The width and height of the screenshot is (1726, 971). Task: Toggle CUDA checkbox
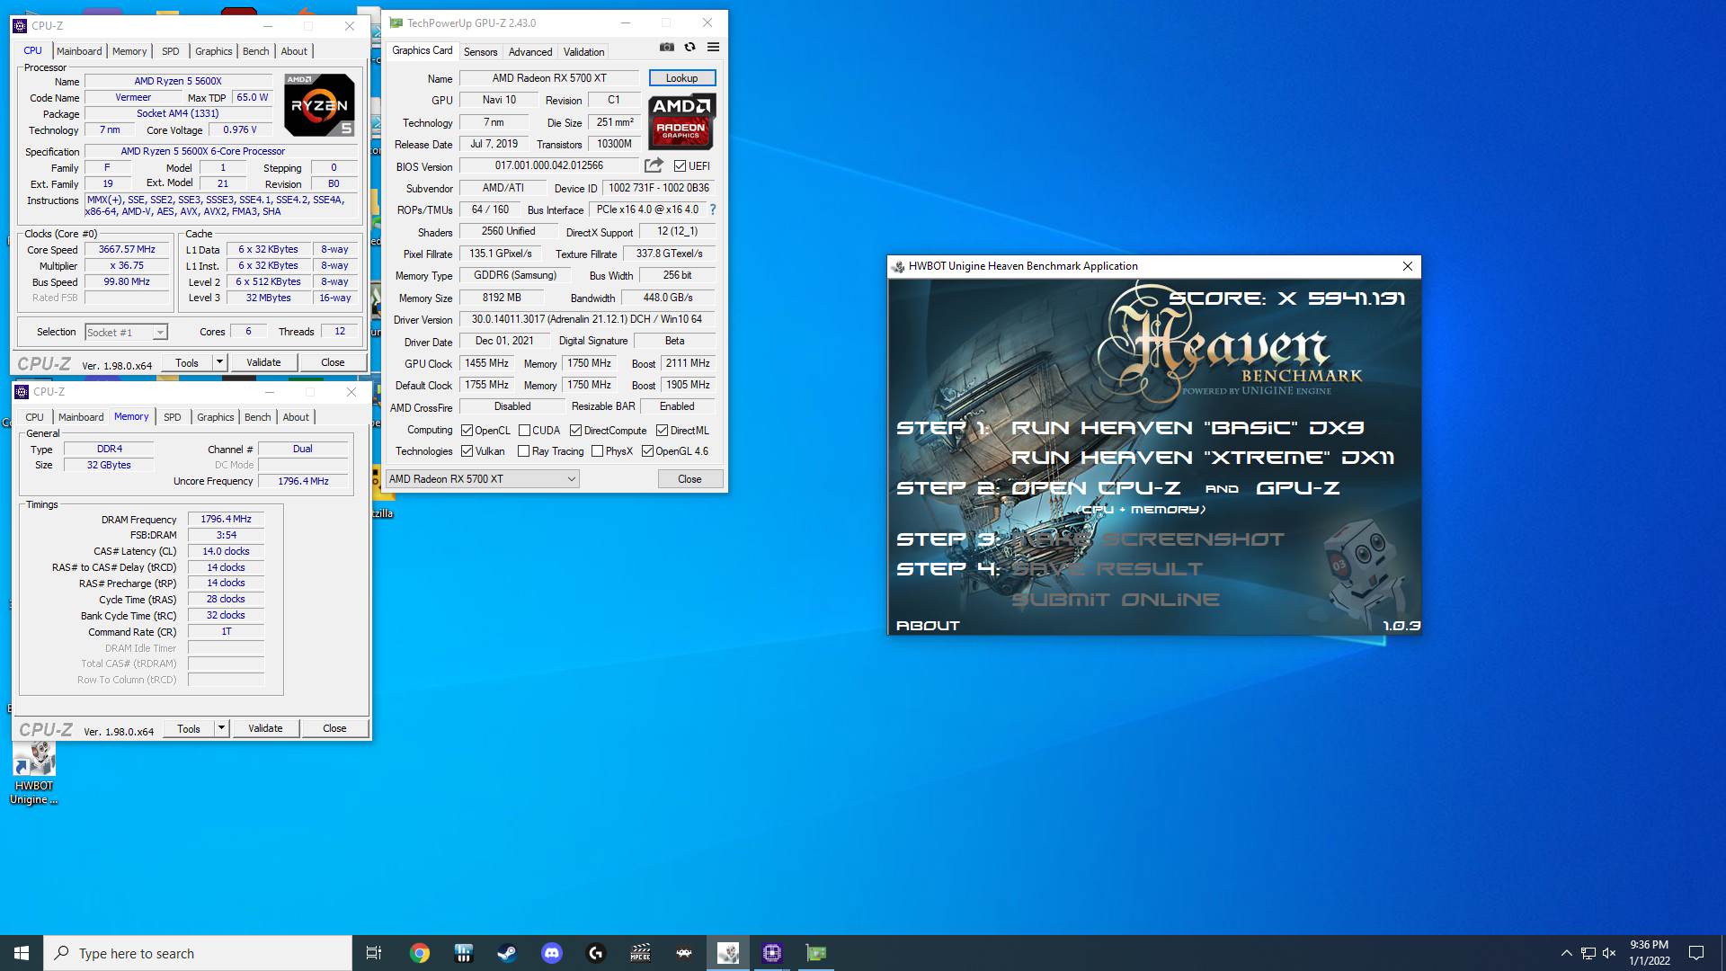click(524, 431)
